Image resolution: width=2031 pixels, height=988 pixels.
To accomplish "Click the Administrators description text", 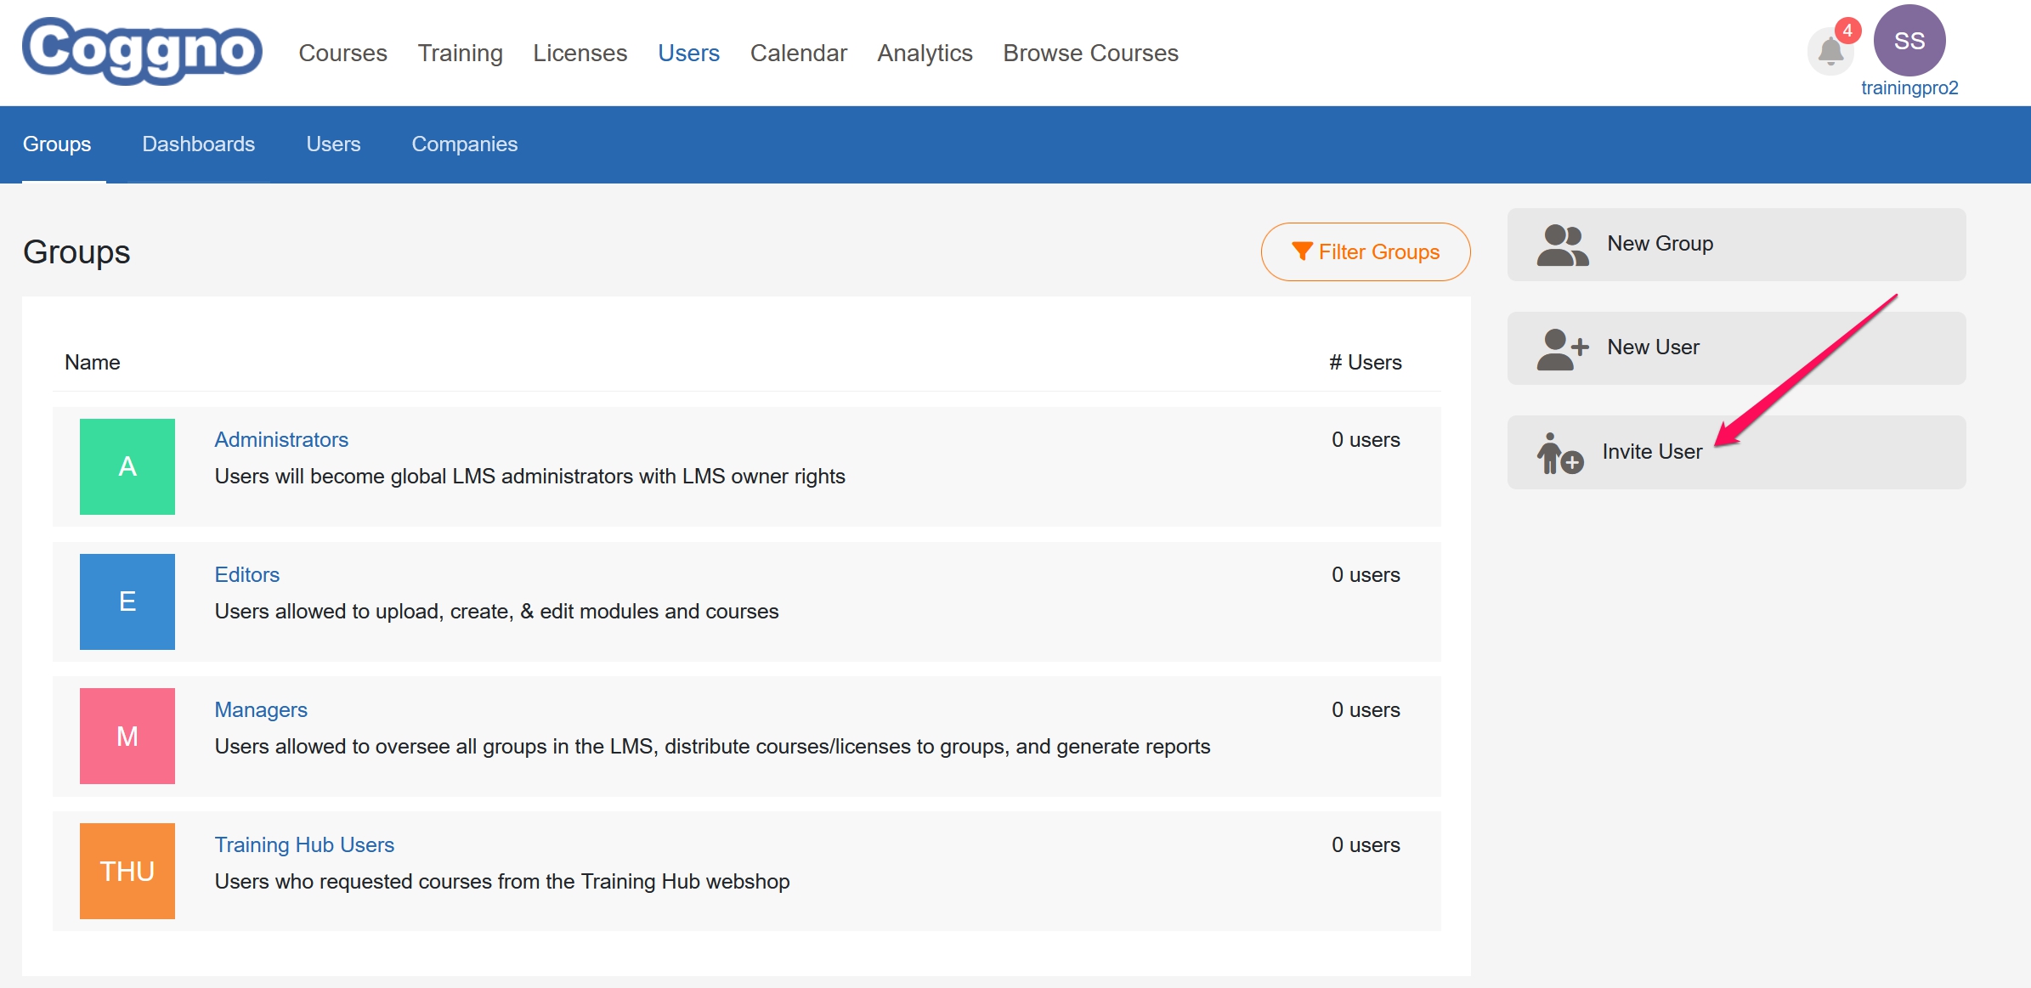I will 529,477.
